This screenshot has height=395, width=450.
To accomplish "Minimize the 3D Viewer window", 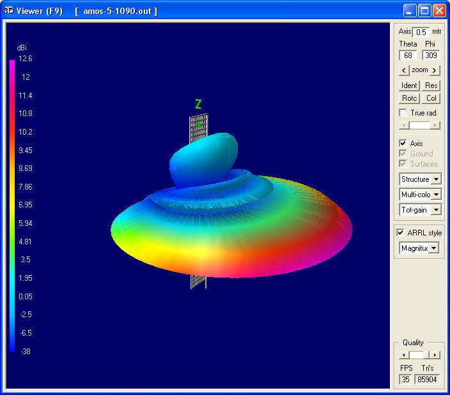I will [410, 11].
